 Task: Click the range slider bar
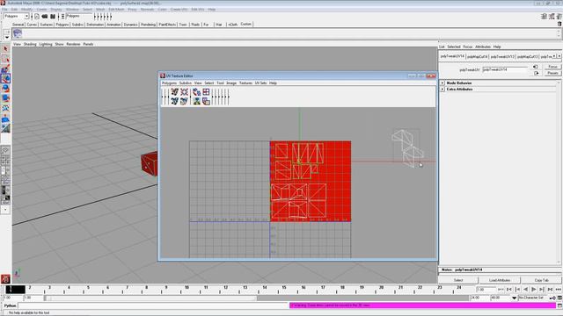[x=150, y=298]
